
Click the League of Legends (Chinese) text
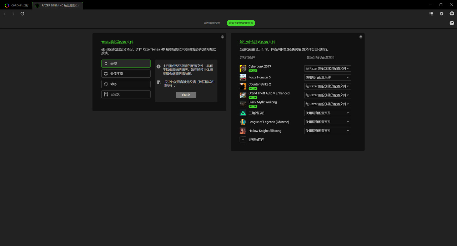pos(269,122)
